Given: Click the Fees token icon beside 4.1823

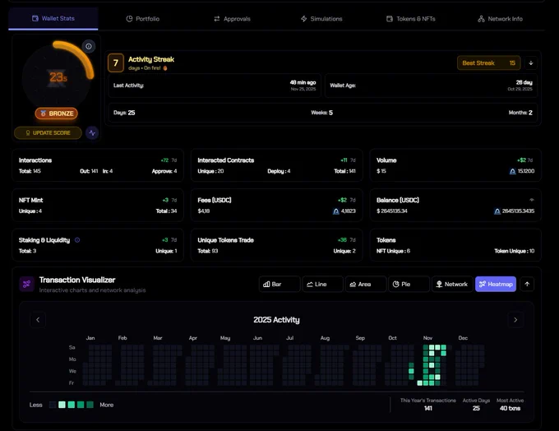Looking at the screenshot, I should 336,211.
